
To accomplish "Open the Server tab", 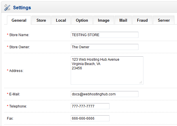I will [x=164, y=20].
